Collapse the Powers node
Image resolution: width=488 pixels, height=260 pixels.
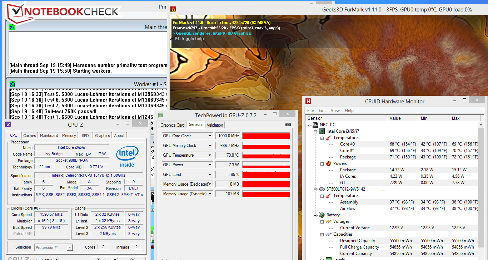point(322,163)
